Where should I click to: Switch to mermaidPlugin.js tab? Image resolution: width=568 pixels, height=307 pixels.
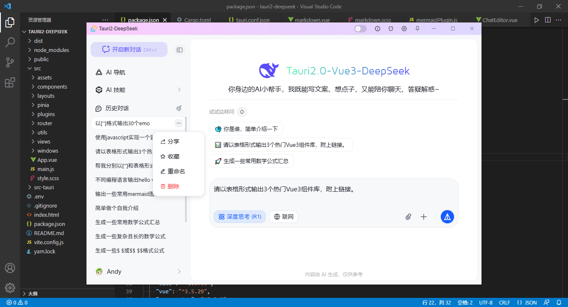pyautogui.click(x=437, y=20)
